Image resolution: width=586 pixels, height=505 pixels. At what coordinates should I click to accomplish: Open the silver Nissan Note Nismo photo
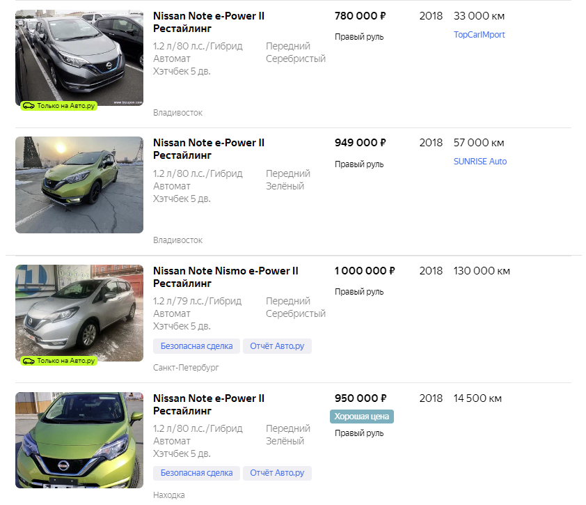pyautogui.click(x=79, y=313)
